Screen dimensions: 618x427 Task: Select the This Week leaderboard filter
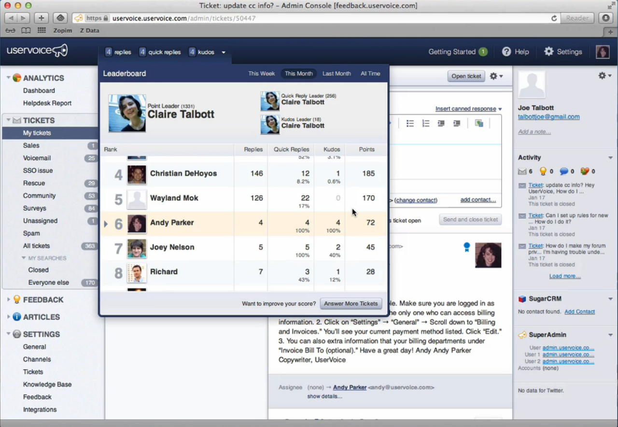coord(261,73)
